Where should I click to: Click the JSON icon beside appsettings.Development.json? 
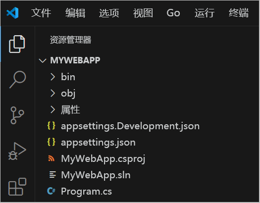(51, 126)
